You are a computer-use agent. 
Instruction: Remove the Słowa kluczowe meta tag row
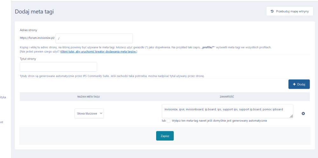(303, 113)
